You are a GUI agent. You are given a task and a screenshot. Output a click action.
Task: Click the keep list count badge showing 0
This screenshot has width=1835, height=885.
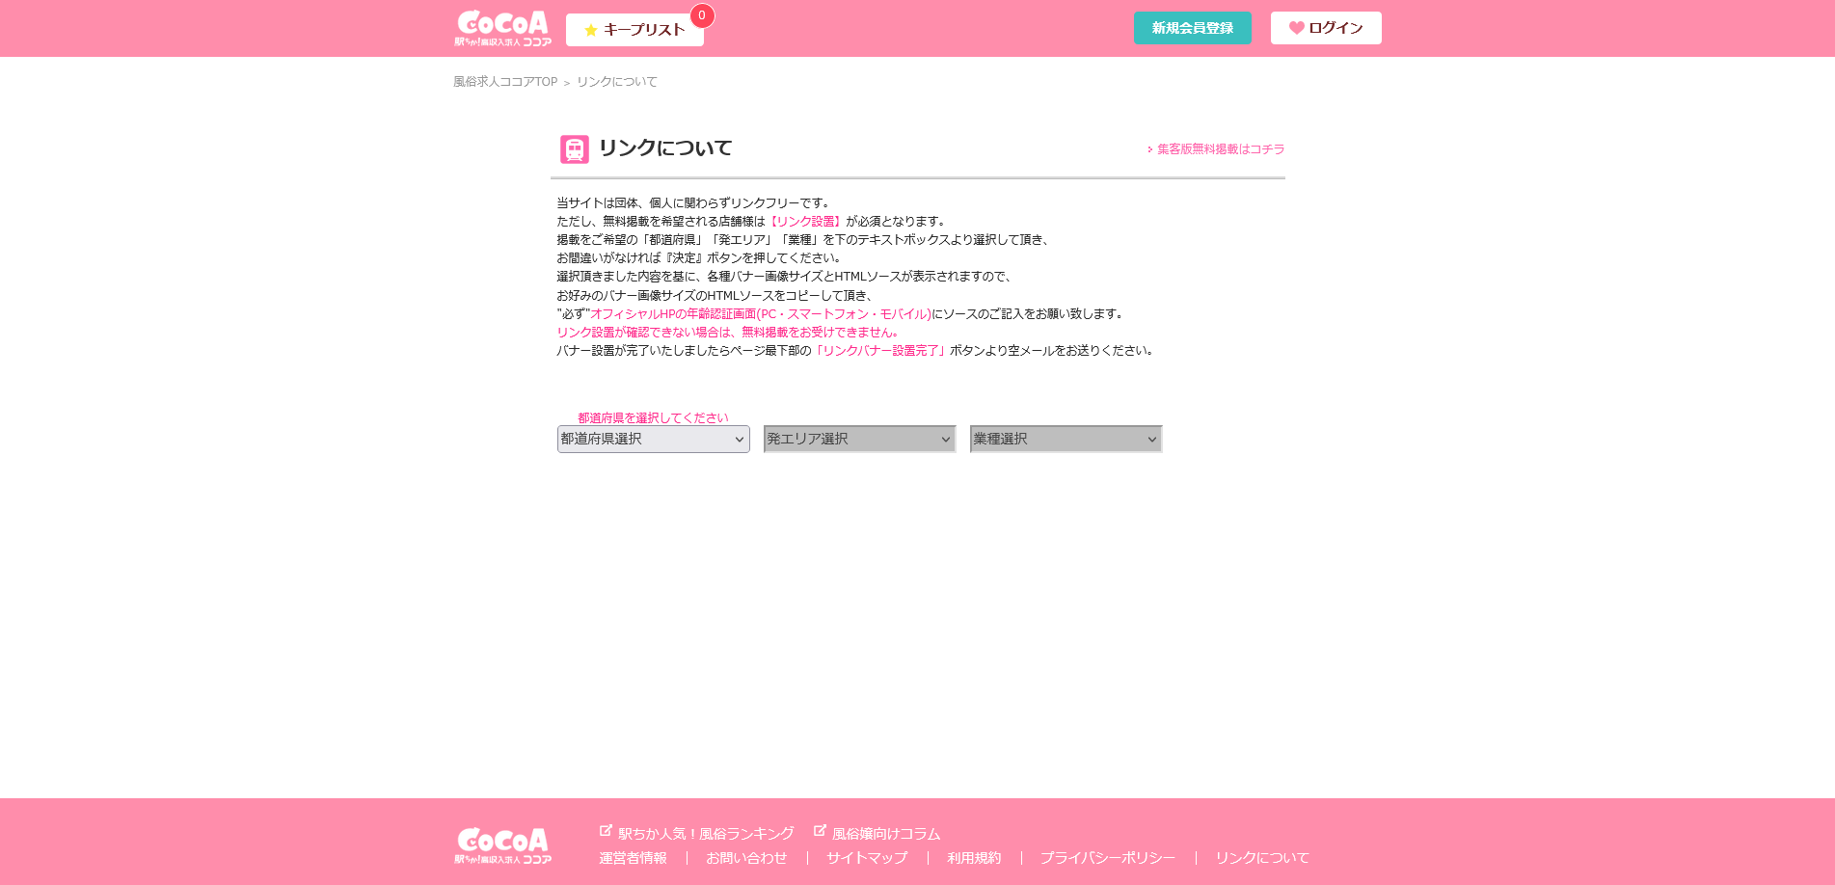point(702,15)
